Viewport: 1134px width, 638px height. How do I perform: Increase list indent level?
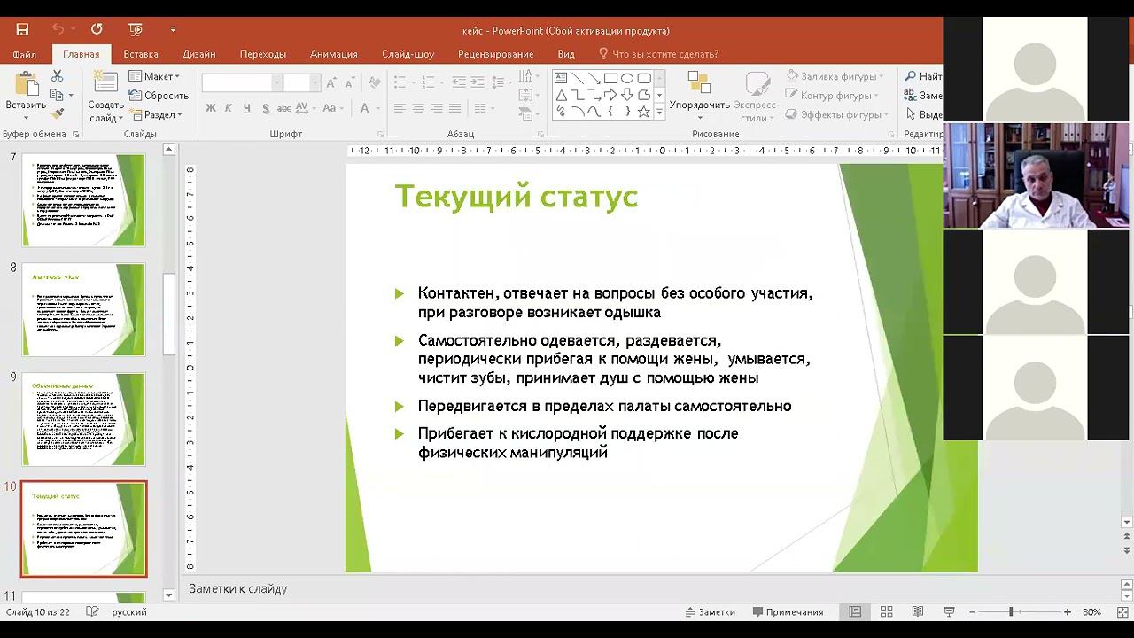pos(478,82)
